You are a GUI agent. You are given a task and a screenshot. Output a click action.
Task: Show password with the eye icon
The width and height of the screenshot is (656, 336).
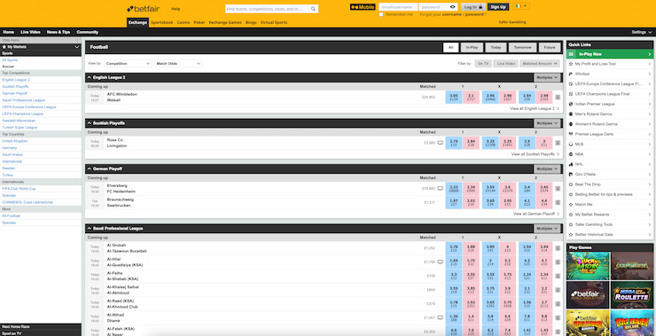pyautogui.click(x=453, y=7)
